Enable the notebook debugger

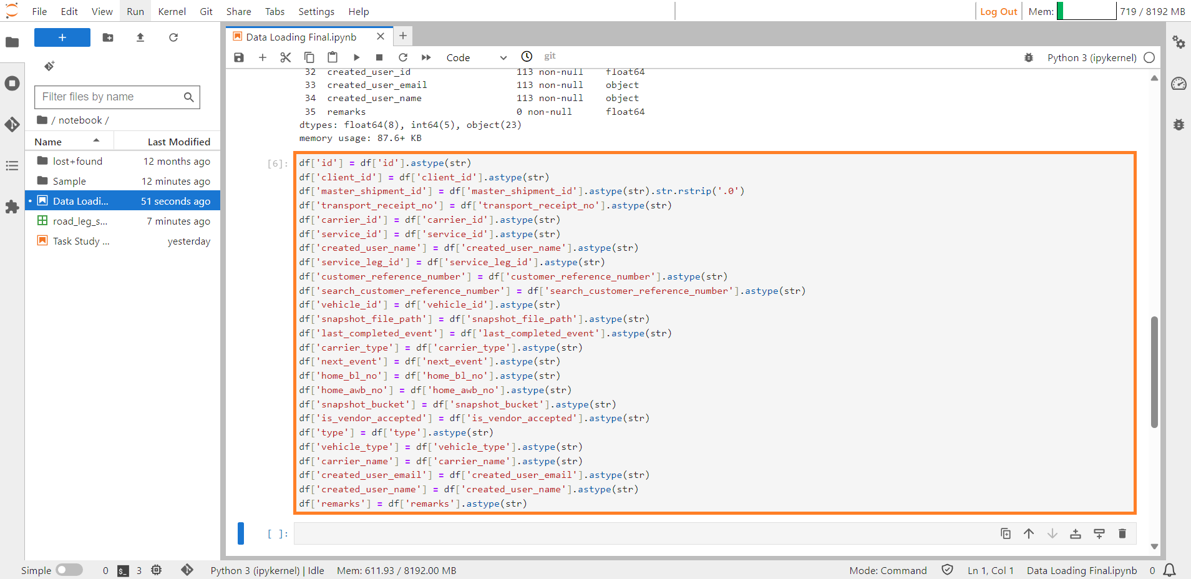(1029, 57)
